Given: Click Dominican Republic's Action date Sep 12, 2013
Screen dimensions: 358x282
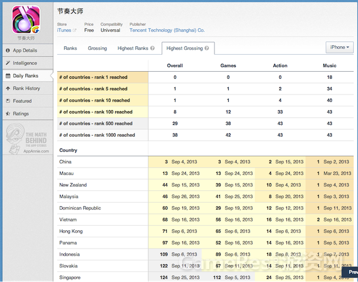Looking at the screenshot, I should 289,209.
